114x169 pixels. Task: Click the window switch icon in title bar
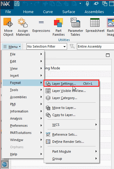click(x=104, y=4)
